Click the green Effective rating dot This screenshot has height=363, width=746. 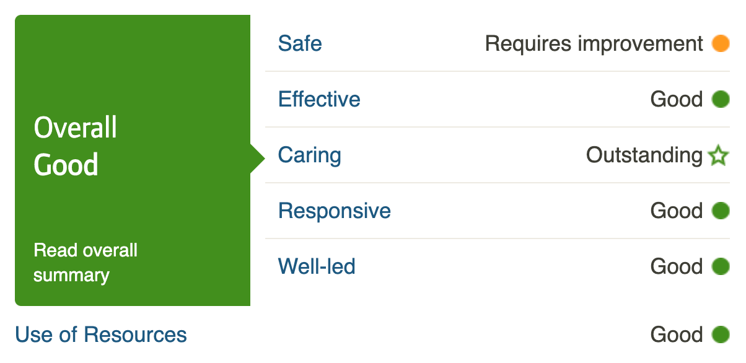coord(721,99)
